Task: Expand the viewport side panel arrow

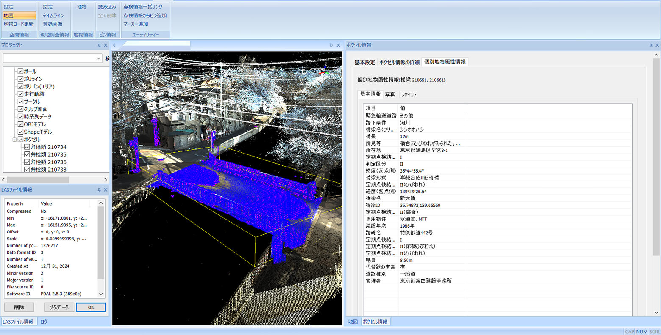Action: 332,44
